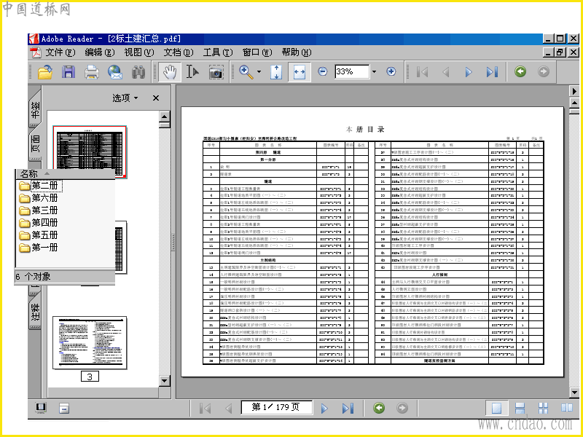Click First Page in bottom status bar
This screenshot has width=583, height=437.
205,409
